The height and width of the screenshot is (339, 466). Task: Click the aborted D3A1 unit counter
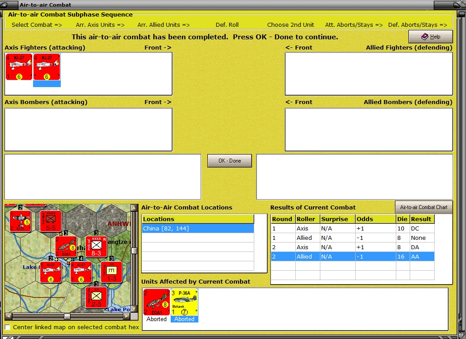coord(156,302)
